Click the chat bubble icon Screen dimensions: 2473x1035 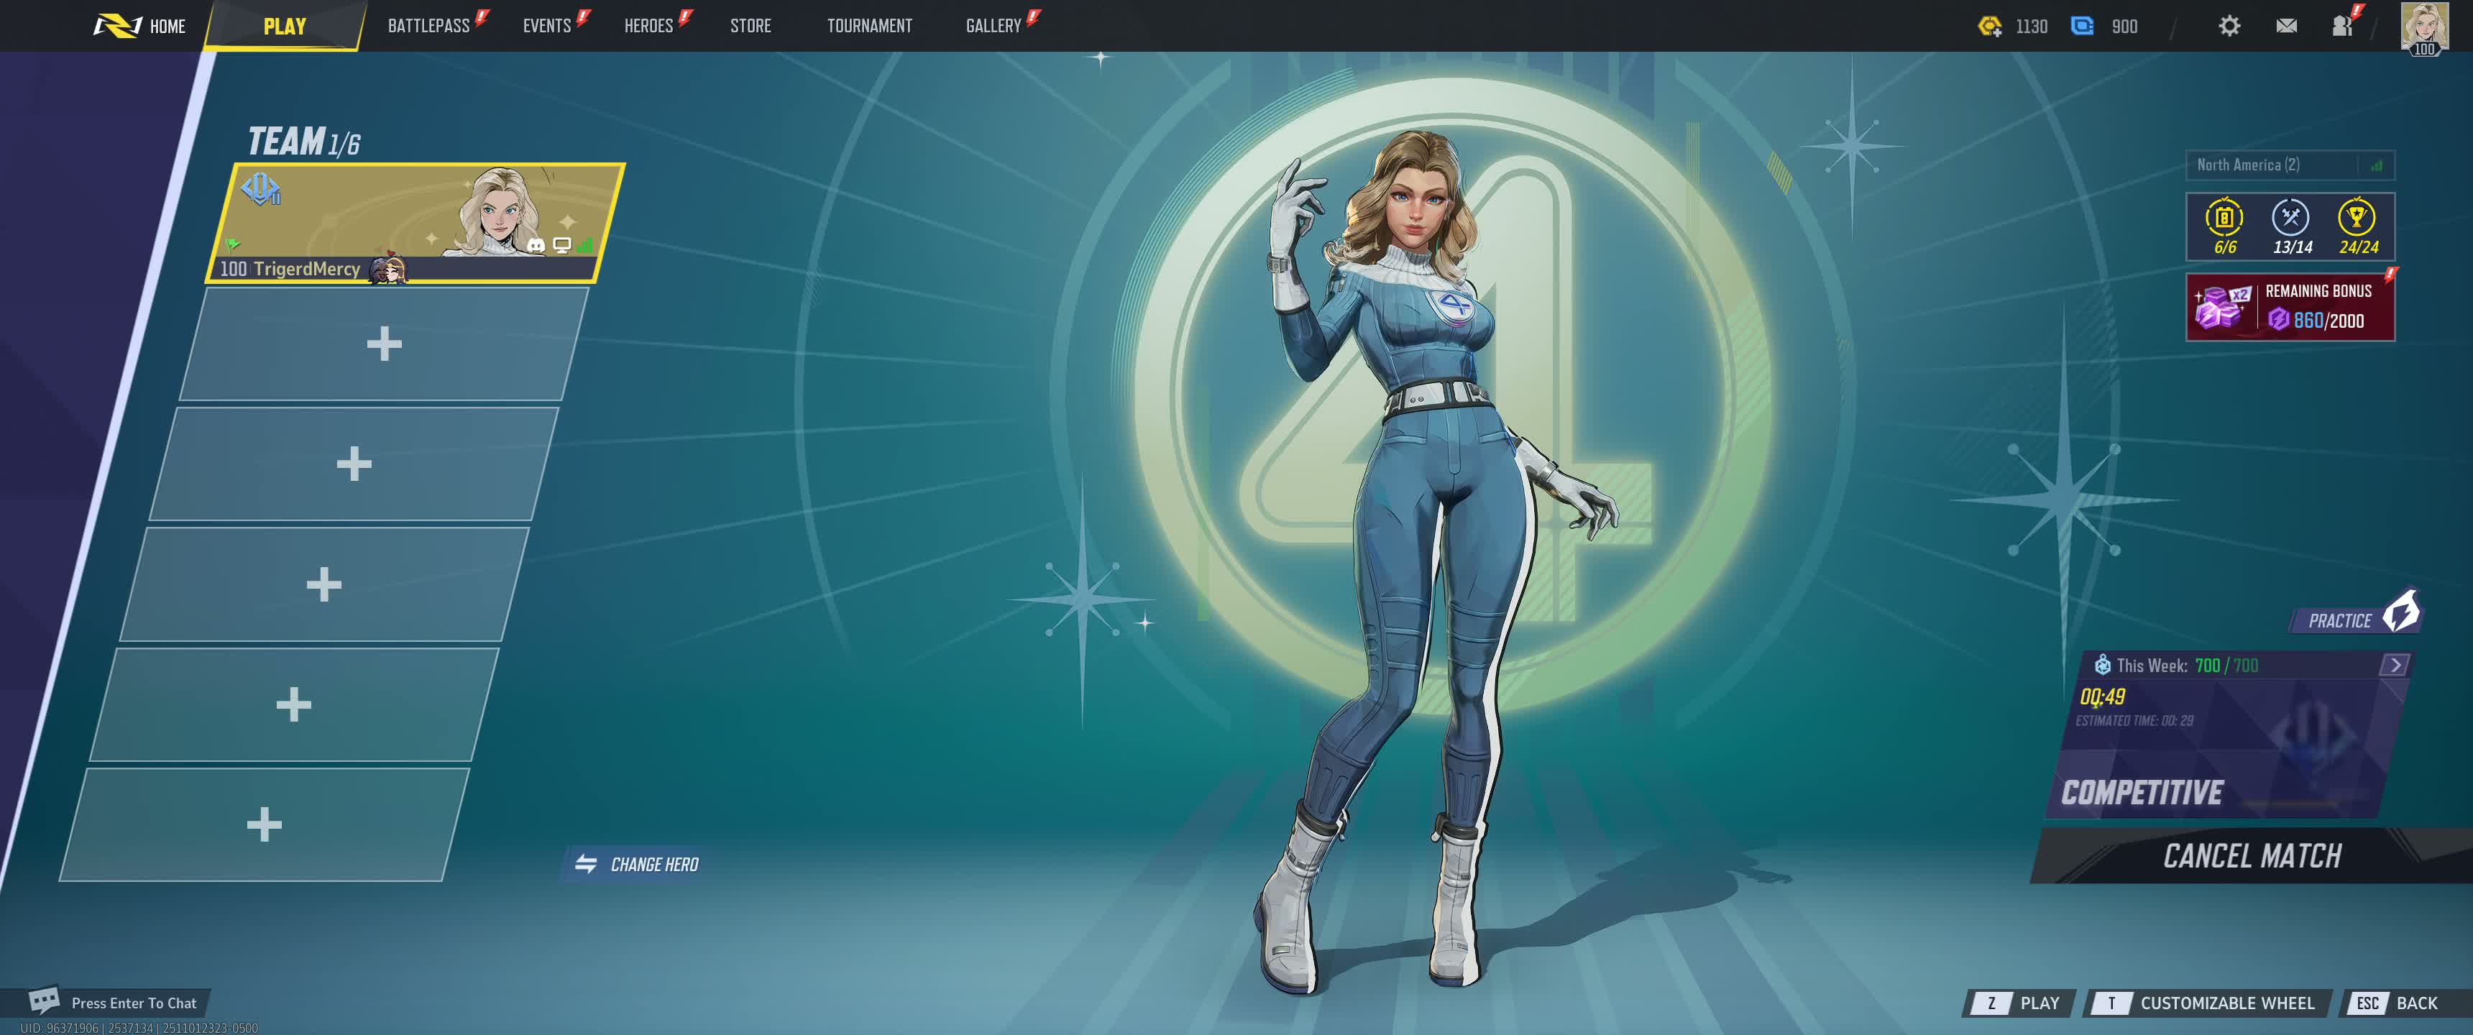(43, 1000)
